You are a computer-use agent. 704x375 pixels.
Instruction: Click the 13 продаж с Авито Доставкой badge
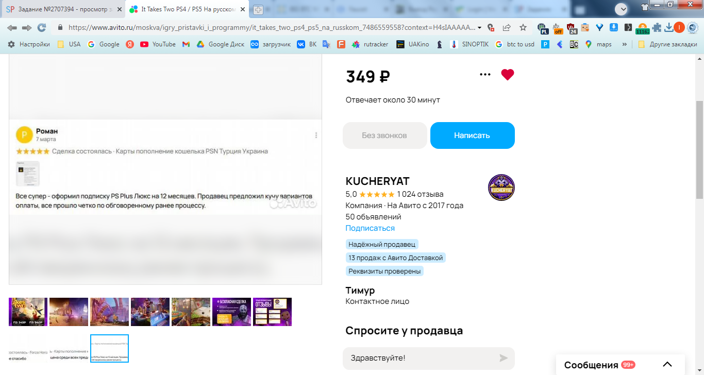pyautogui.click(x=395, y=258)
